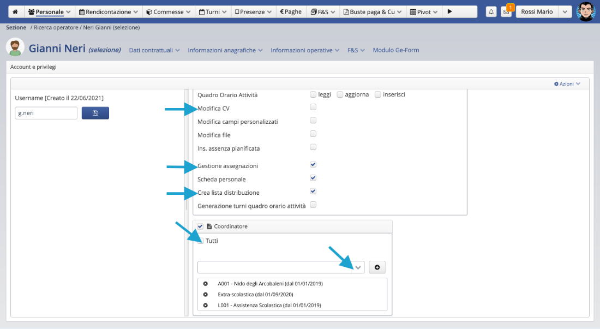Click the notification bell icon

(491, 11)
